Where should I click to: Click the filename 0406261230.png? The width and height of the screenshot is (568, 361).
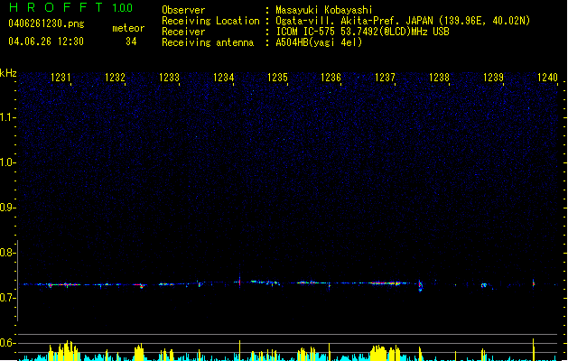click(46, 23)
